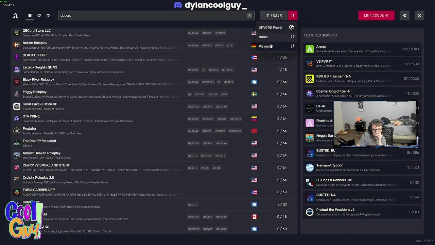This screenshot has width=435, height=245.
Task: Click the Canada flag in the list
Action: [x=254, y=217]
